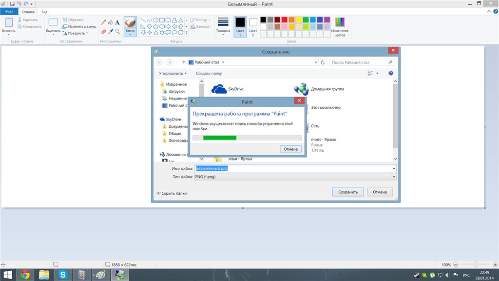This screenshot has width=499, height=281.
Task: Select Избранное in the navigation tree
Action: (173, 84)
